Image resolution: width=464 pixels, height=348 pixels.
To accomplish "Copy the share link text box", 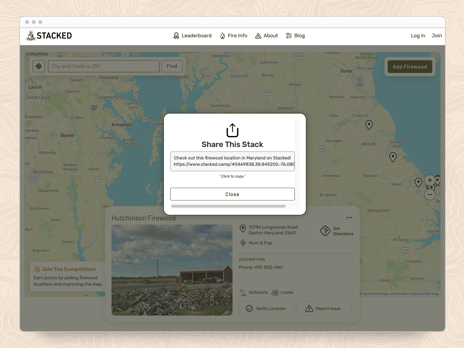I will 232,161.
